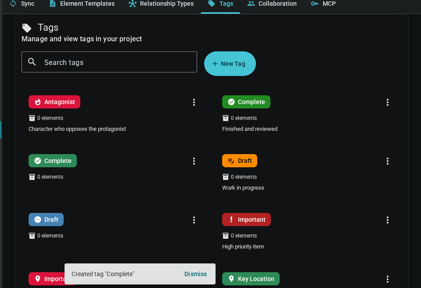
Task: Click the exclamation icon on Important tag
Action: (231, 220)
